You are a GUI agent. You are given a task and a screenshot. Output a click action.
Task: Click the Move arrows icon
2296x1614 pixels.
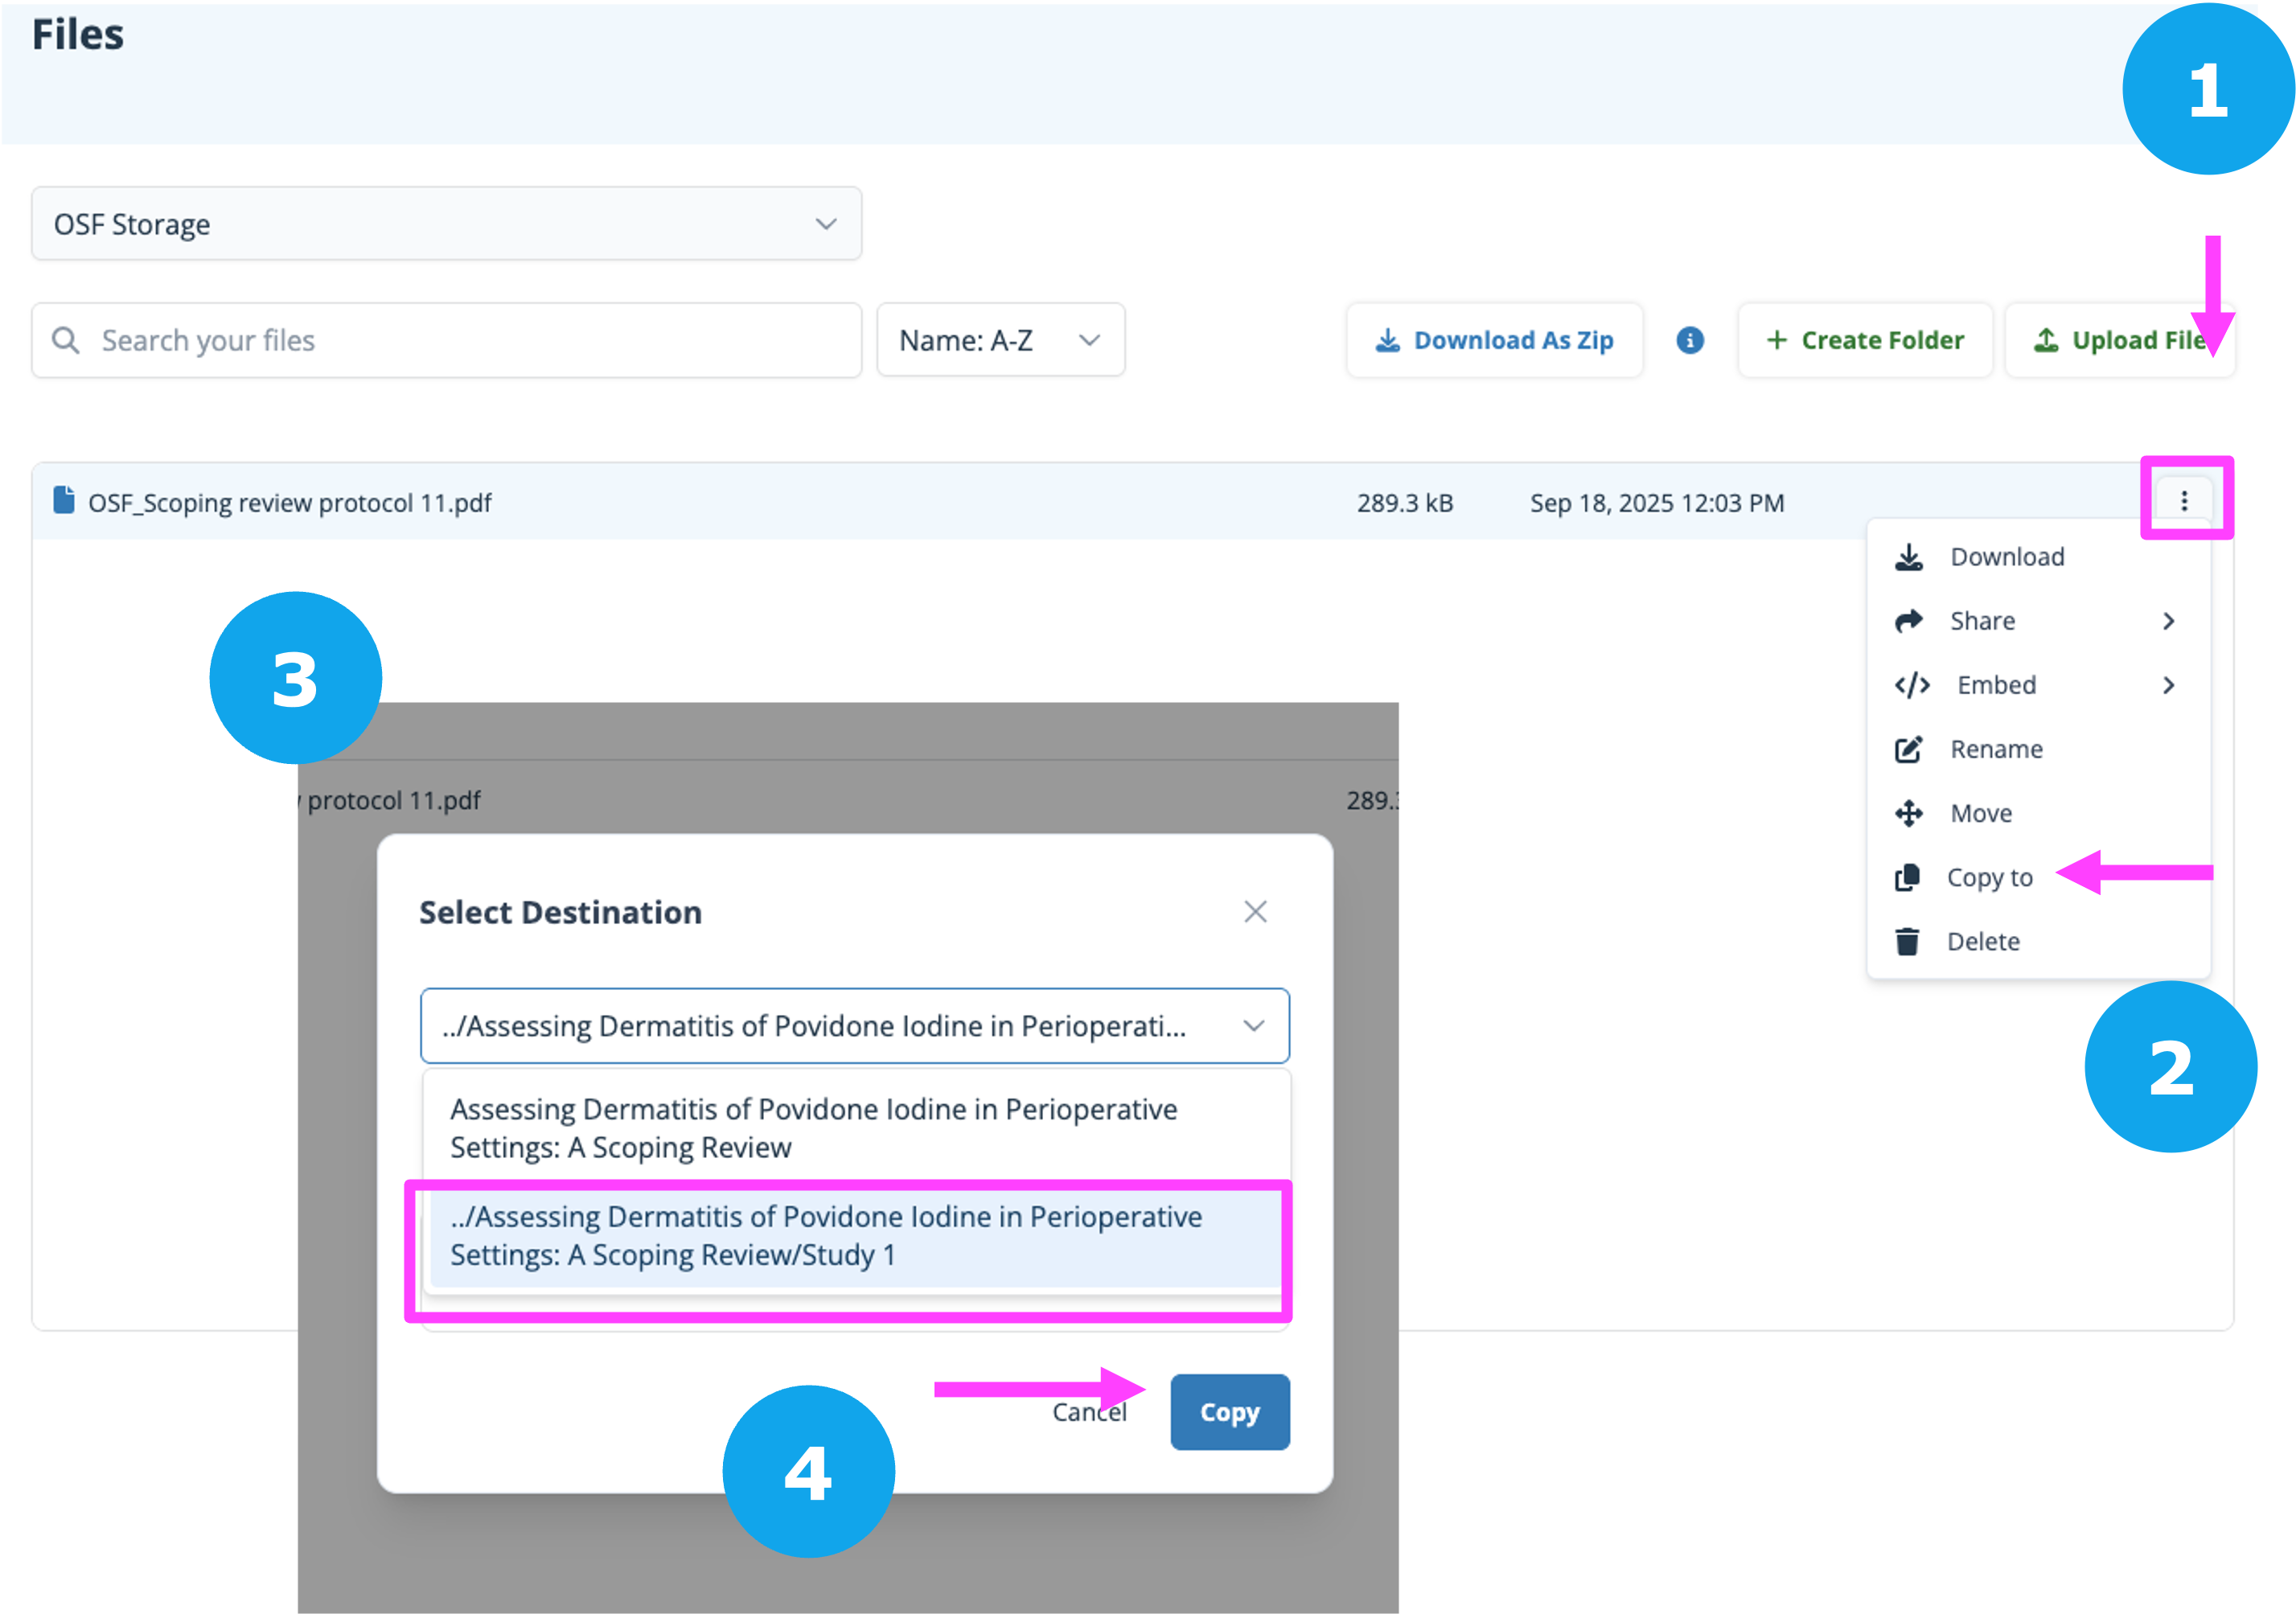point(1908,813)
